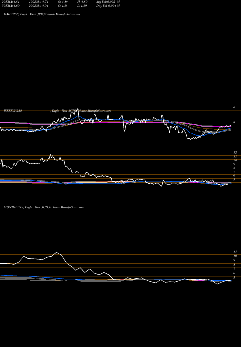Click the low price L: 4.89
241x347 pixels.
pos(82,6)
